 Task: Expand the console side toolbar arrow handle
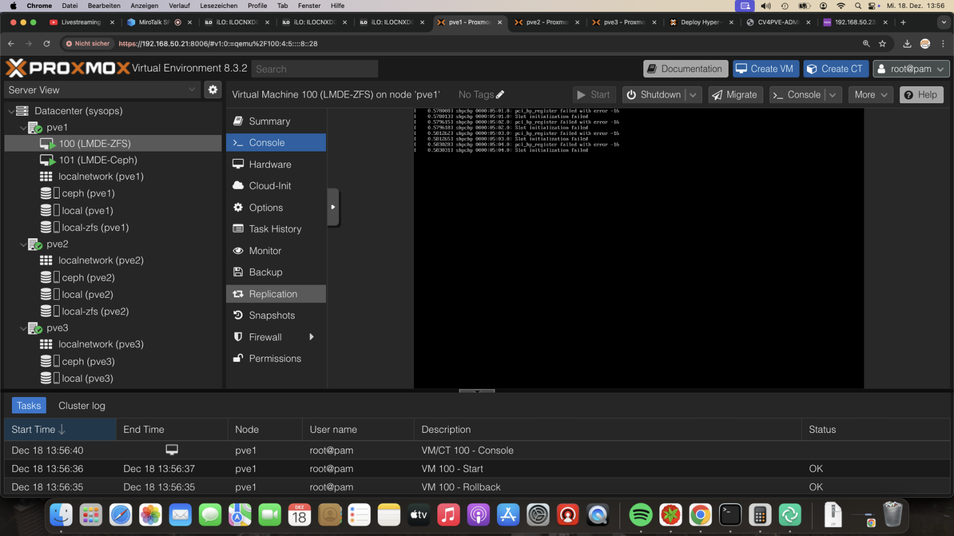pos(333,207)
